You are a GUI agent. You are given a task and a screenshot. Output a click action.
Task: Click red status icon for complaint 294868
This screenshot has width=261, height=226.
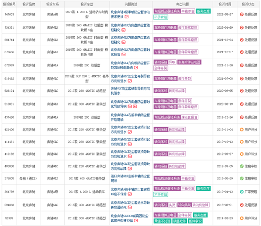point(242,205)
